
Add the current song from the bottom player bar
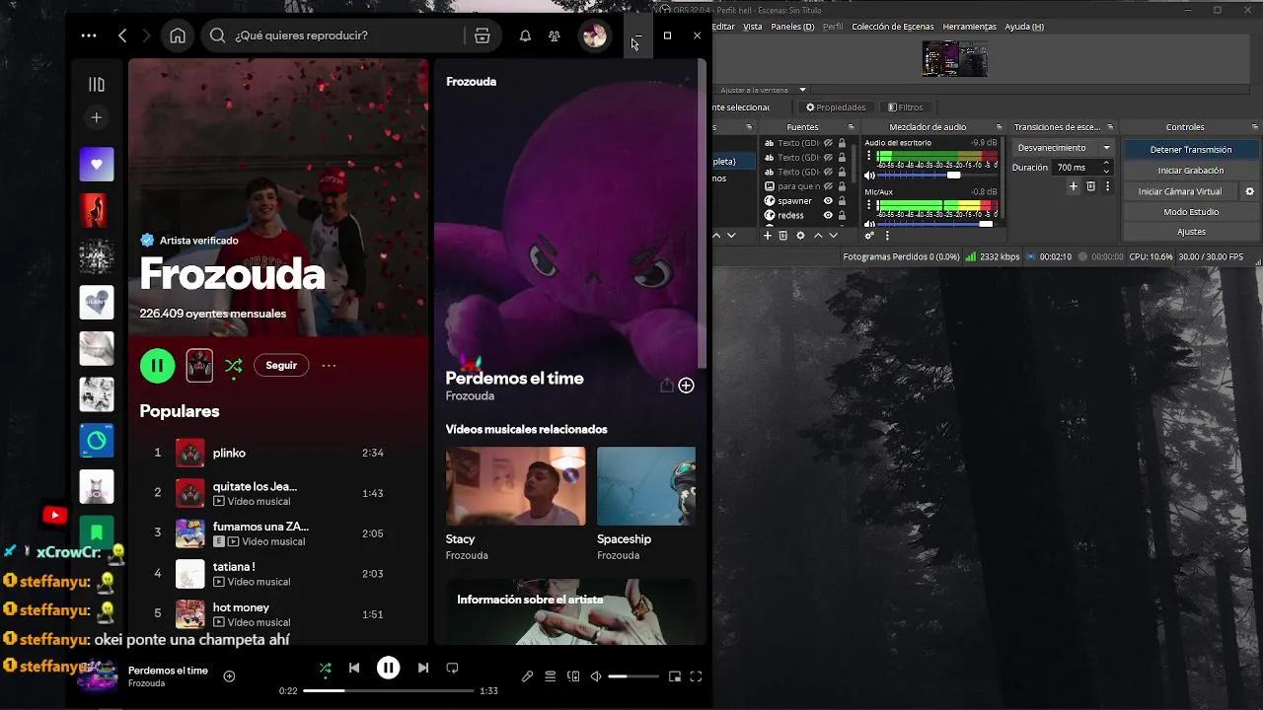coord(229,676)
